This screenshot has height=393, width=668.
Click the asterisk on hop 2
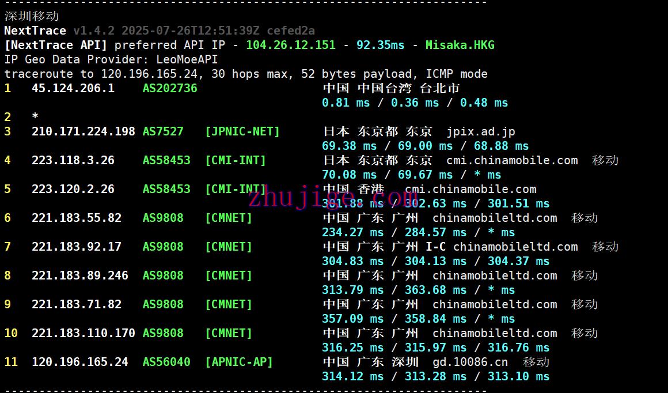35,117
